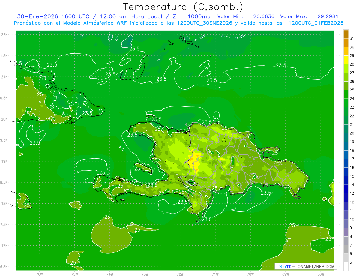Click the "21N" latitude axis label
This screenshot has height=278, width=360.
click(4, 77)
